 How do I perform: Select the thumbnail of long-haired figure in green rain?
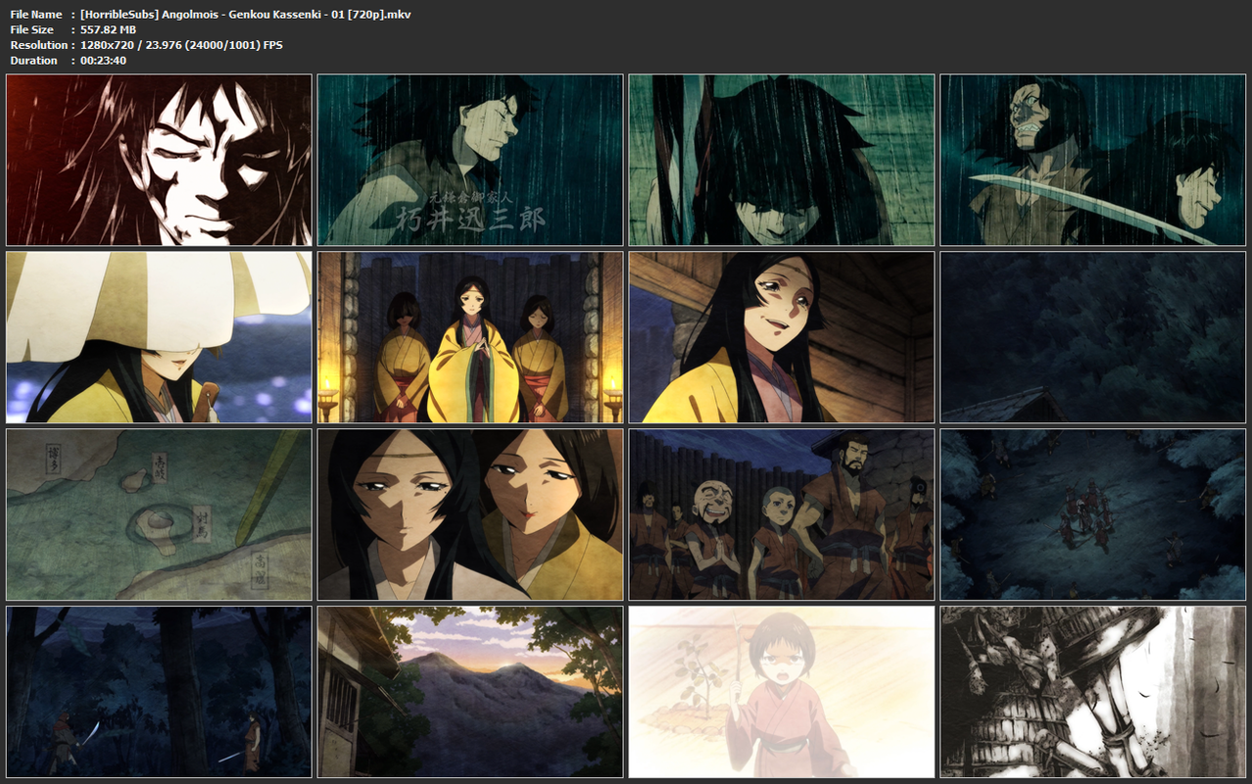pyautogui.click(x=782, y=160)
